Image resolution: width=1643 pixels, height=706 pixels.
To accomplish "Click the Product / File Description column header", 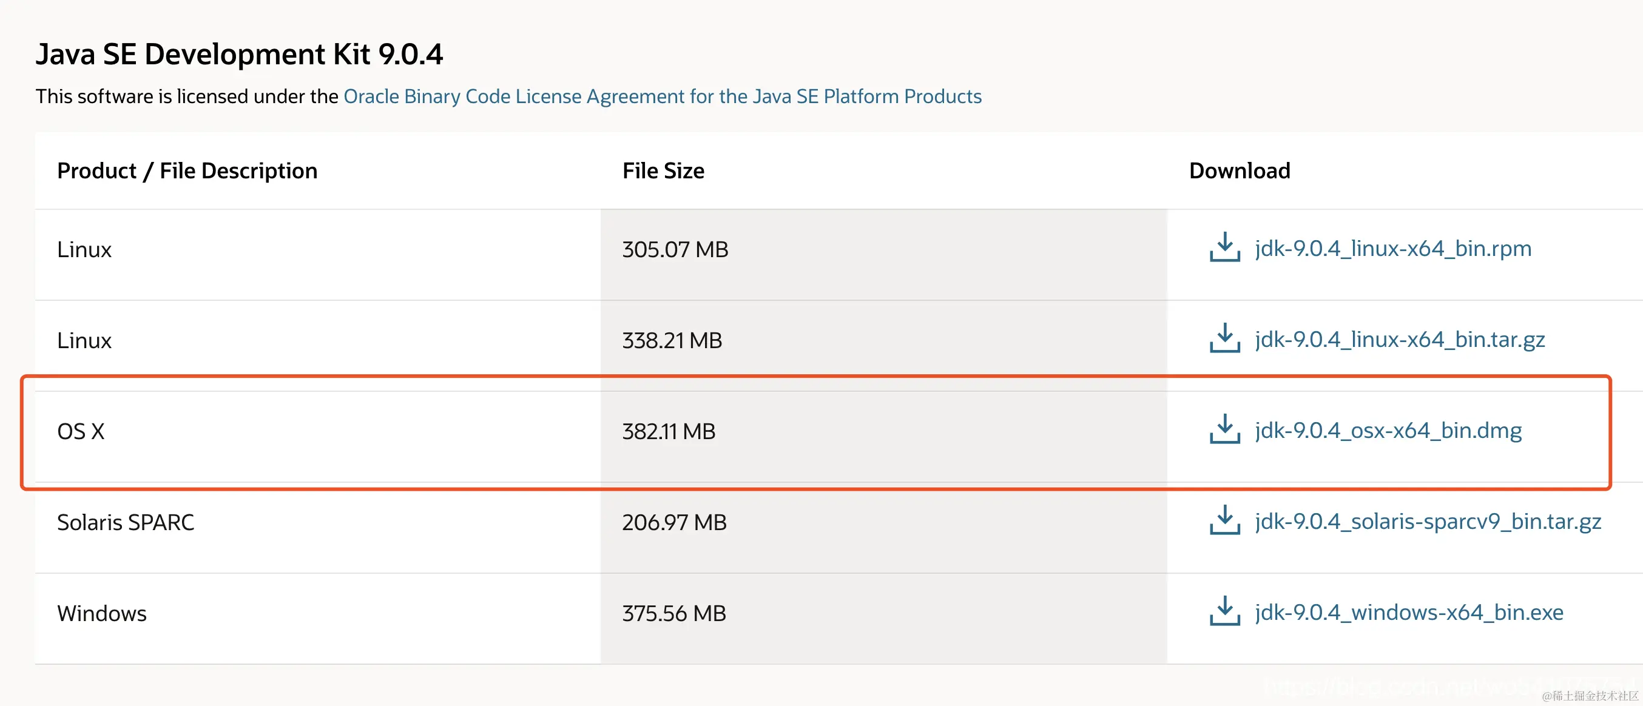I will coord(187,171).
